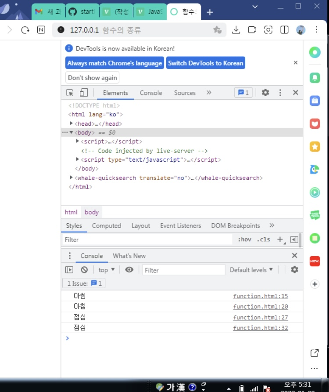Open the What's New drawer tab
The image size is (329, 392).
pyautogui.click(x=129, y=256)
